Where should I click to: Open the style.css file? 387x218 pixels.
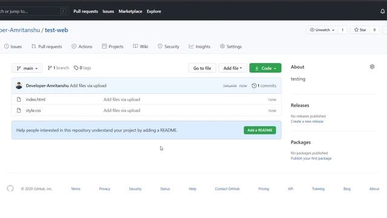(33, 110)
